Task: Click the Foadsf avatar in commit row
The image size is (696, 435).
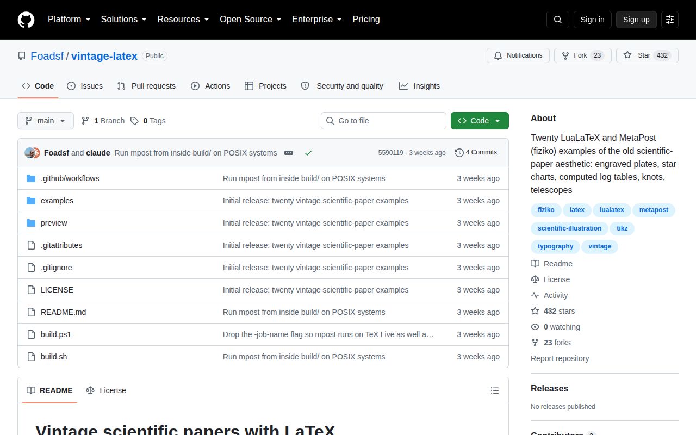Action: tap(29, 153)
